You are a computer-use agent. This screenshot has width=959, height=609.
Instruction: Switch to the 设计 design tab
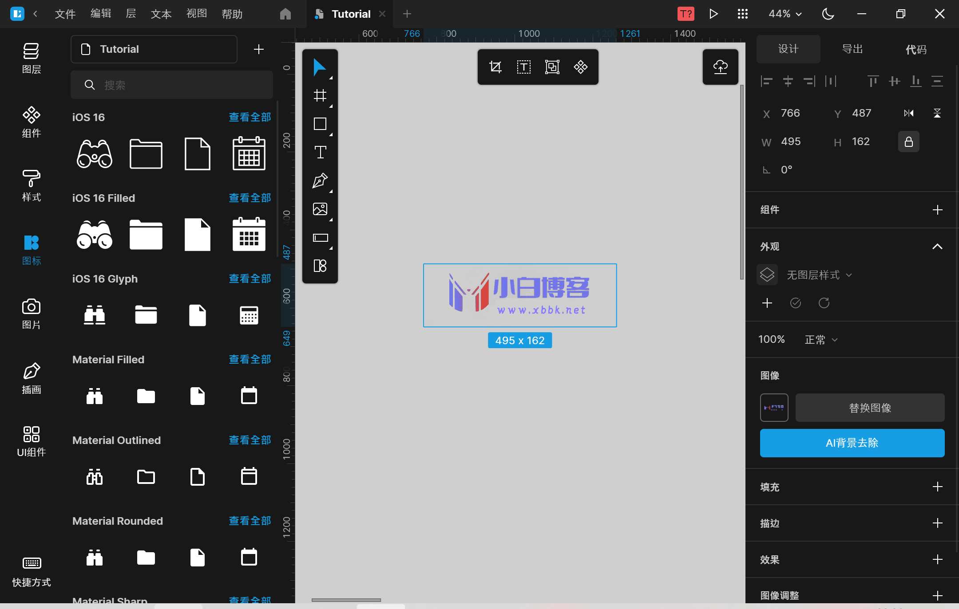(x=789, y=49)
